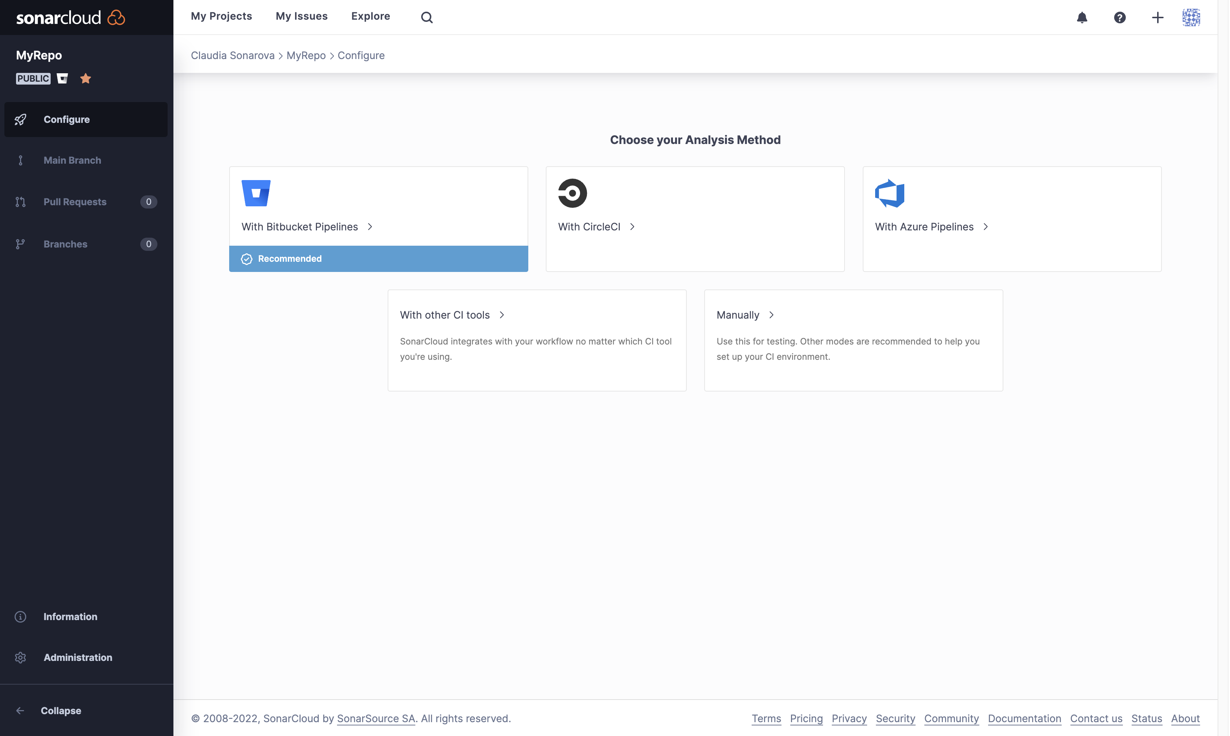
Task: Click the PUBLIC visibility toggle badge
Action: tap(32, 78)
